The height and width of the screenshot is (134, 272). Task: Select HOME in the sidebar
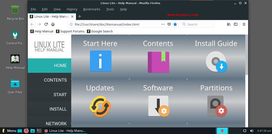[49, 65]
